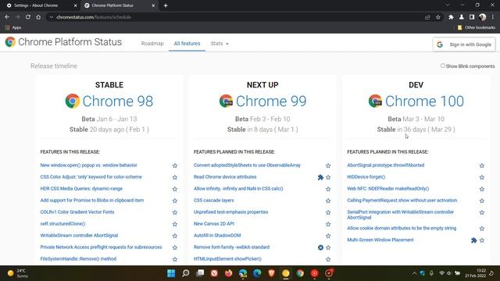
Task: Star the 'self.structuredClone()' feature
Action: click(175, 224)
